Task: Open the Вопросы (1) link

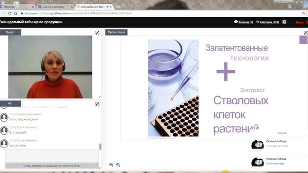Action: (245, 22)
